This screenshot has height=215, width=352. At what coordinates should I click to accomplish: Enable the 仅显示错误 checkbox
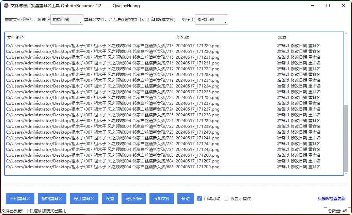[226, 199]
